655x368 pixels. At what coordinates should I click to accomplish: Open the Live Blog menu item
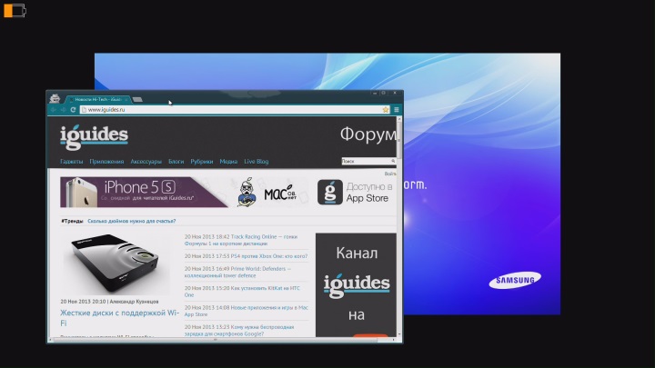point(256,162)
